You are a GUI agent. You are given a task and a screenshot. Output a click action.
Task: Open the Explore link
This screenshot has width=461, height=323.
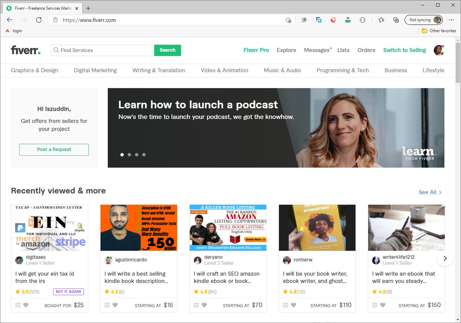tap(286, 50)
